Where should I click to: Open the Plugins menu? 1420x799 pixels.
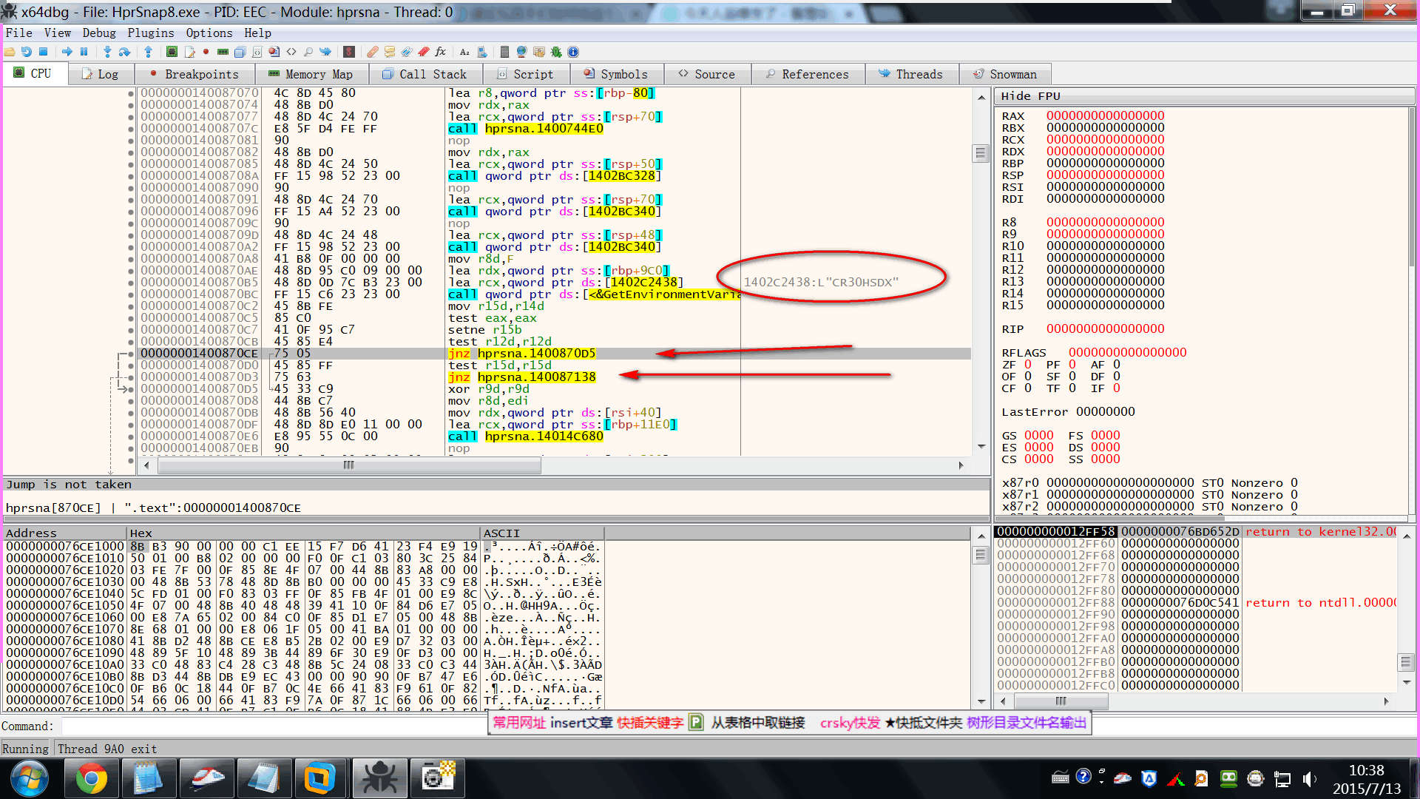click(x=150, y=33)
